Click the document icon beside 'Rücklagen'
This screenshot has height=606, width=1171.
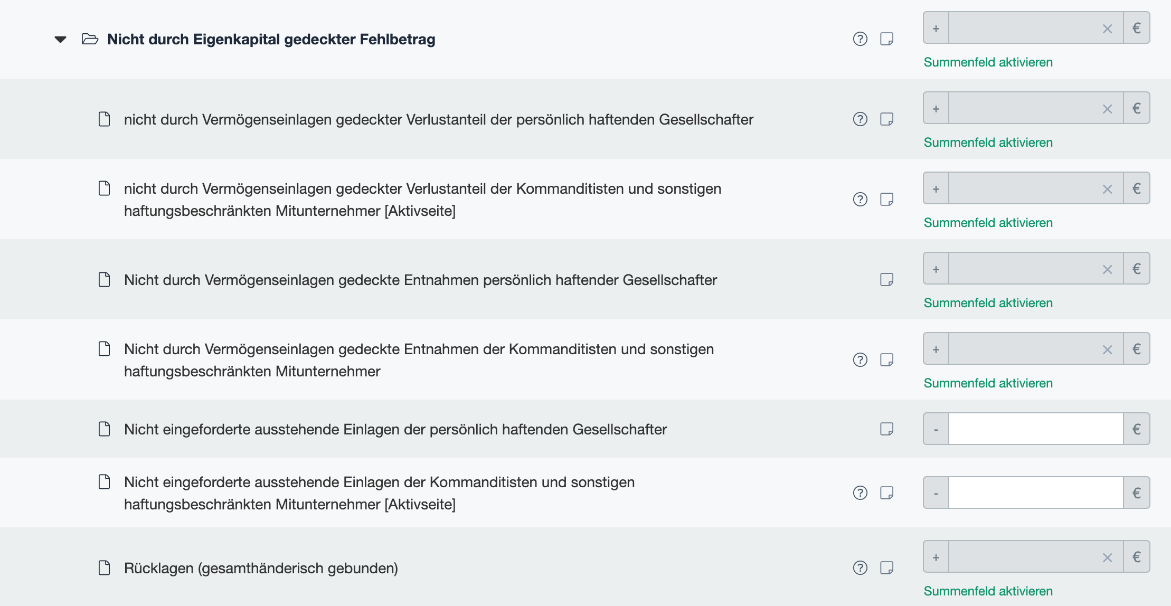pos(103,567)
